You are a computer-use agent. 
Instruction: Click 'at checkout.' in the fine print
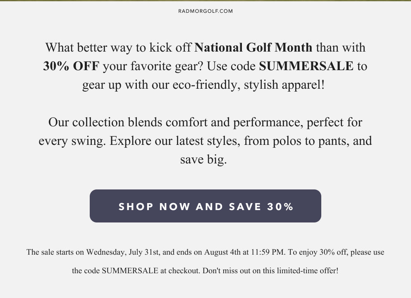pos(180,270)
